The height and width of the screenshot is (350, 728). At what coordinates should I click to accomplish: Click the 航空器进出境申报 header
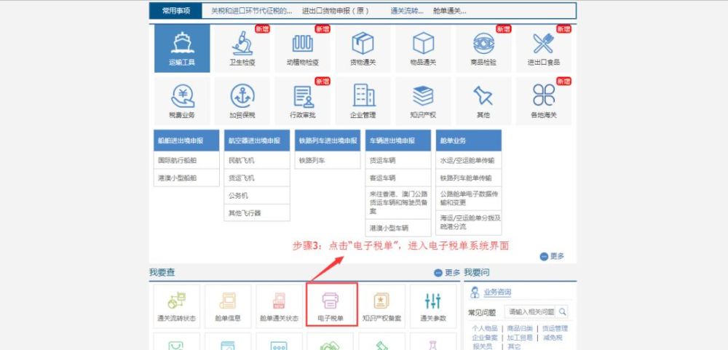tap(257, 140)
